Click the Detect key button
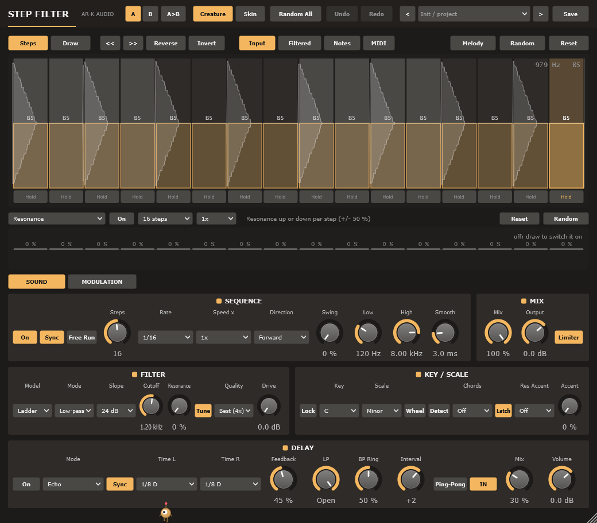Image resolution: width=597 pixels, height=523 pixels. [439, 411]
